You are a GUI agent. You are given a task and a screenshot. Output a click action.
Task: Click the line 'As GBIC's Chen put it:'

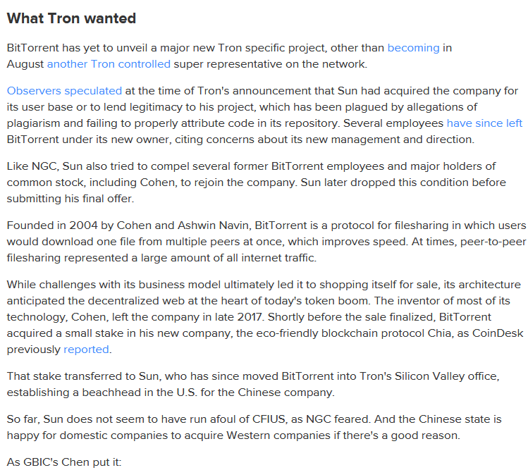(x=64, y=462)
